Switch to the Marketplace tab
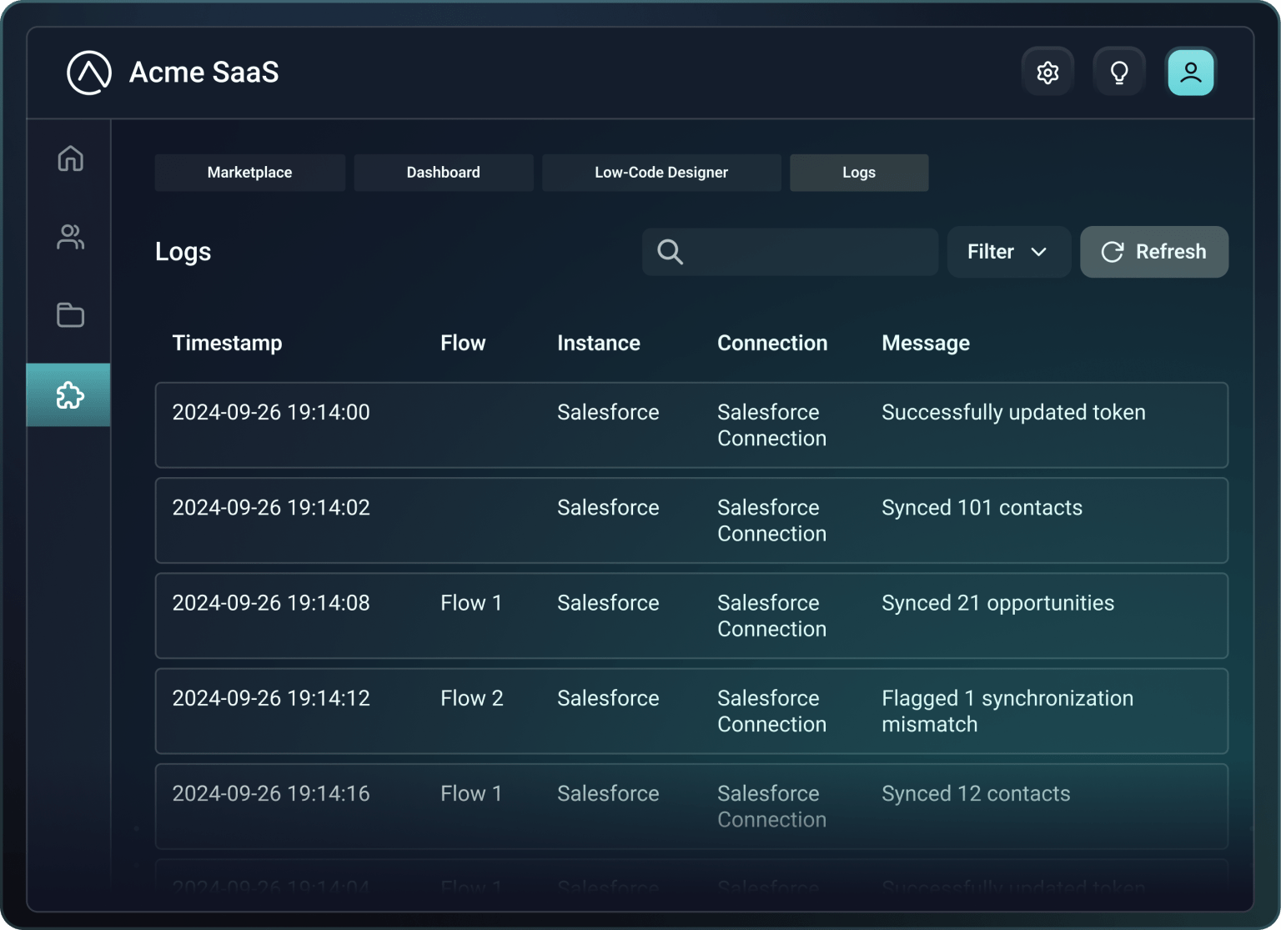Viewport: 1281px width, 930px height. pyautogui.click(x=250, y=173)
